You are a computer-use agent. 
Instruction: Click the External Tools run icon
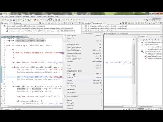28,20
